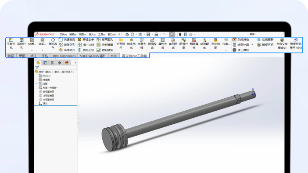Select the 随机改色 color wheel tool
This screenshot has height=173, width=308.
(53, 40)
